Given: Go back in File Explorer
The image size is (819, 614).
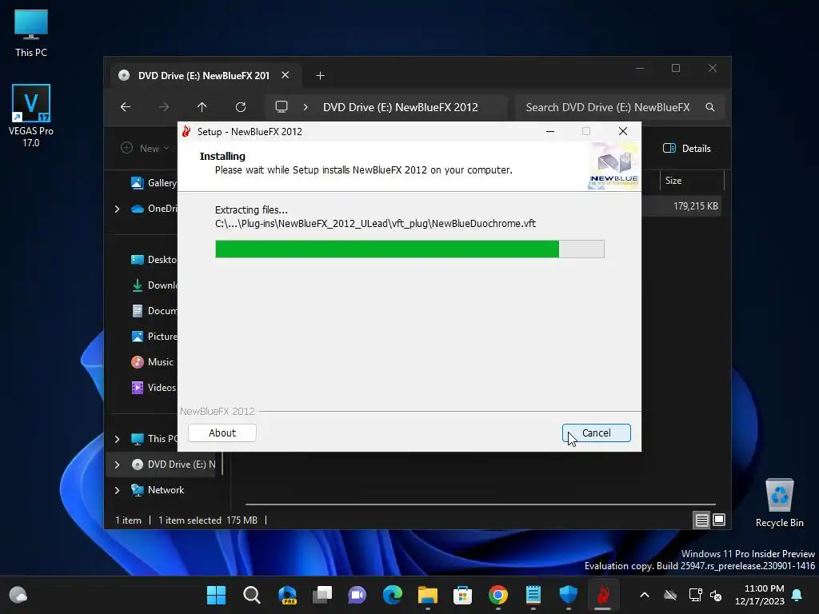Looking at the screenshot, I should point(126,107).
